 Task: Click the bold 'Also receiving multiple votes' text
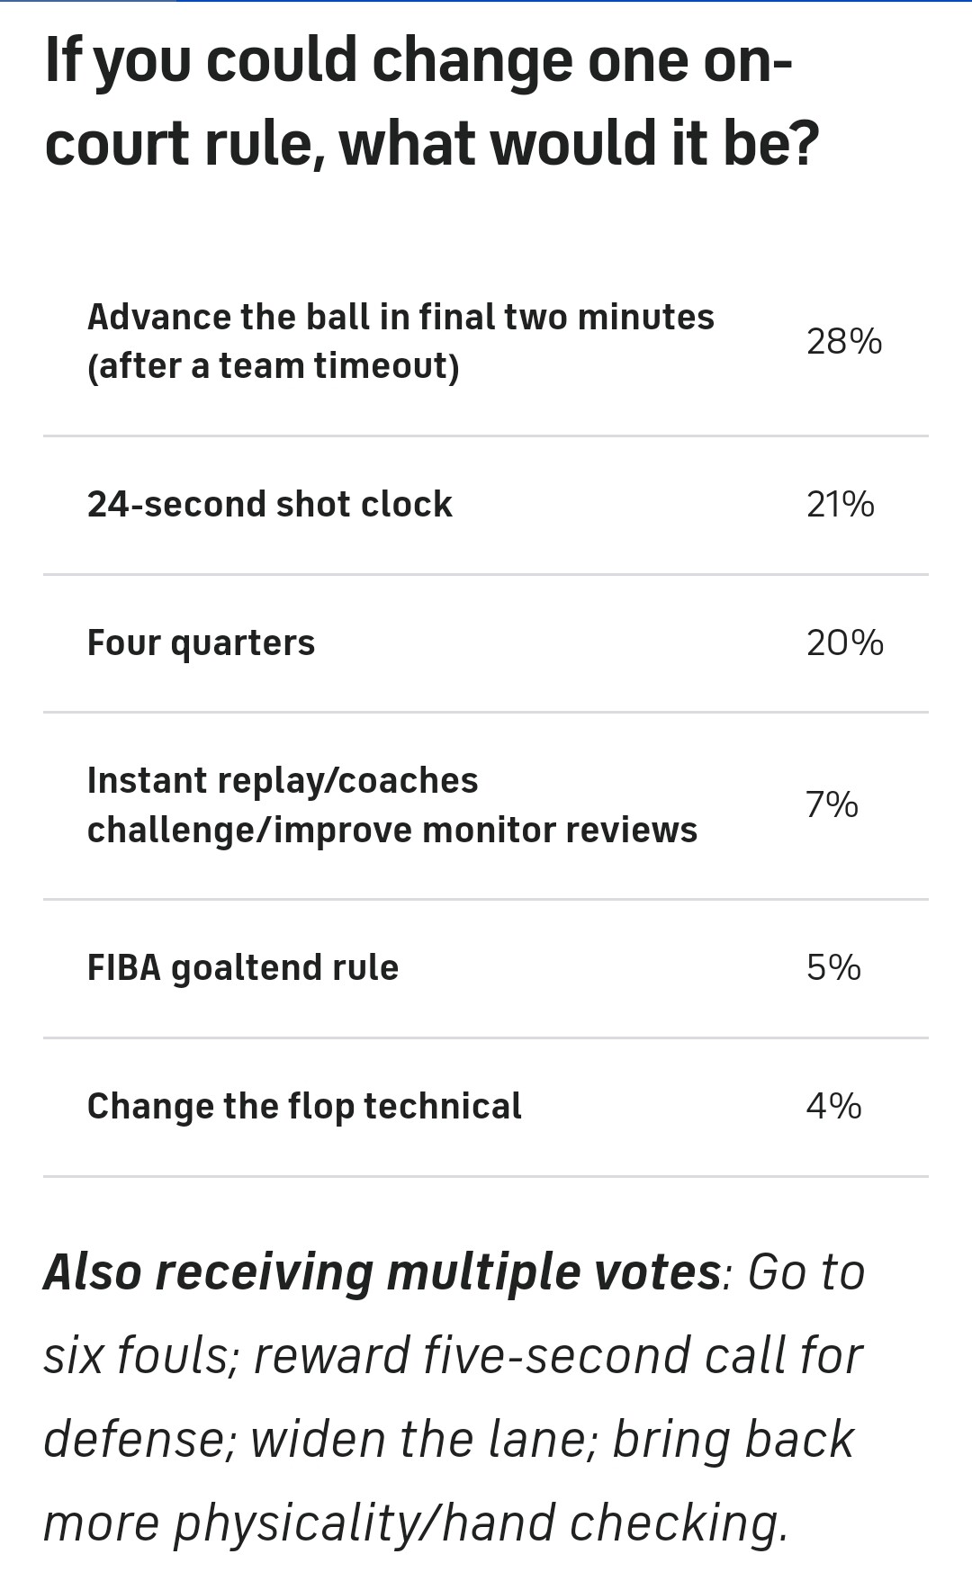tap(382, 1272)
